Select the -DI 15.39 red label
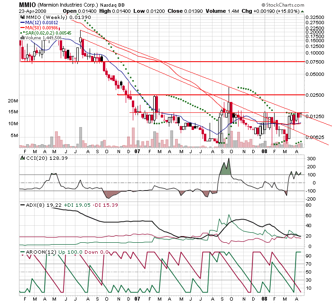Image resolution: width=332 pixels, height=303 pixels. 105,205
